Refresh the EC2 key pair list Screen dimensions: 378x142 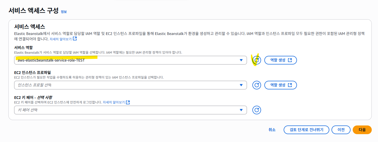(x=257, y=110)
